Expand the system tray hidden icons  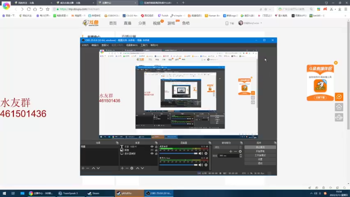tap(311, 193)
